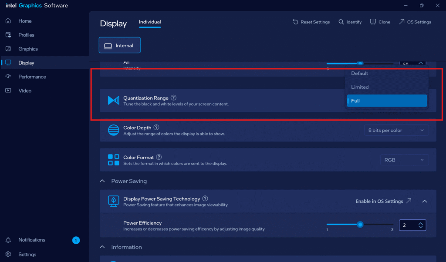The image size is (446, 262).
Task: Select the Graphics sidebar icon
Action: (8, 49)
